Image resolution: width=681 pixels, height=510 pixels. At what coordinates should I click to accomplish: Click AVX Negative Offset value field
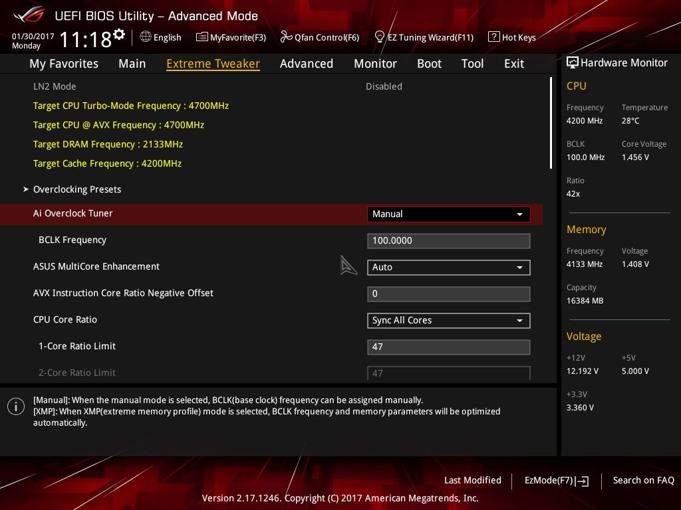click(449, 294)
